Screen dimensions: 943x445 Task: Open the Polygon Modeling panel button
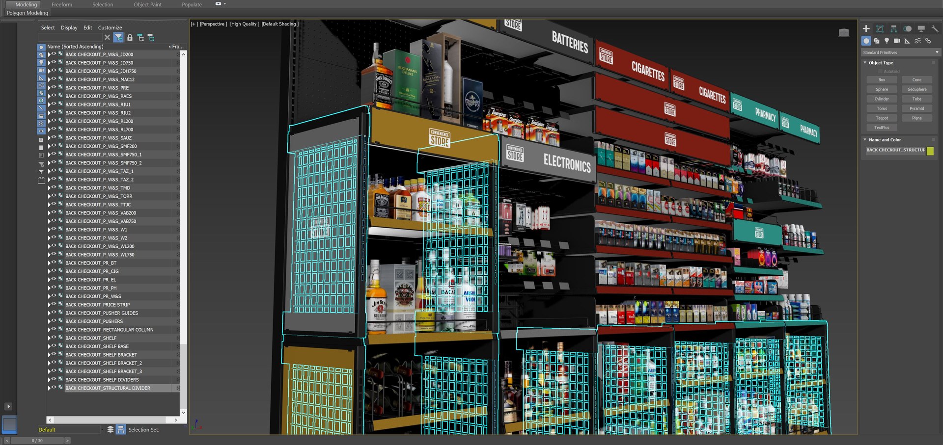[28, 13]
